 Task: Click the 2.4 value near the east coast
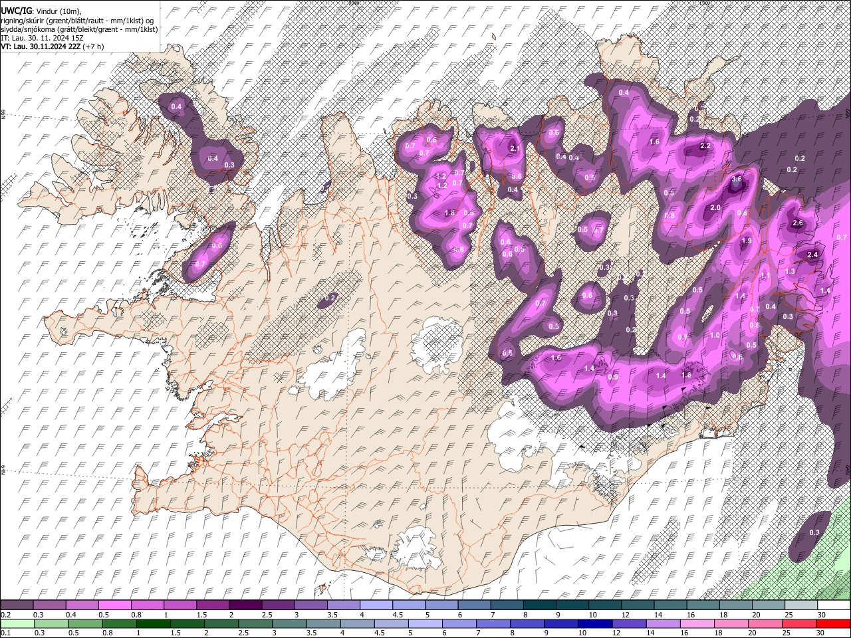tap(812, 255)
